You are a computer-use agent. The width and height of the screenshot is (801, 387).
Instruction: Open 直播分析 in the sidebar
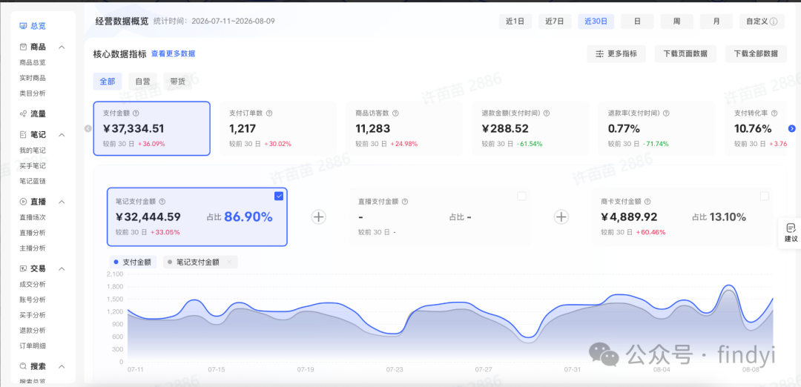tap(33, 232)
